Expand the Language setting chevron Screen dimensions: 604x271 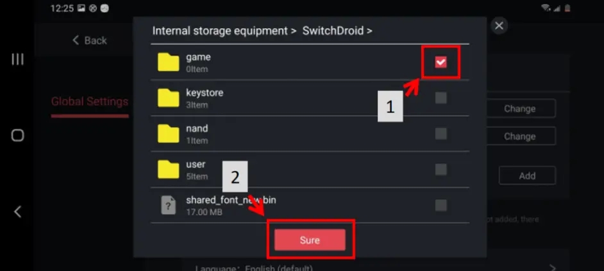(x=553, y=267)
